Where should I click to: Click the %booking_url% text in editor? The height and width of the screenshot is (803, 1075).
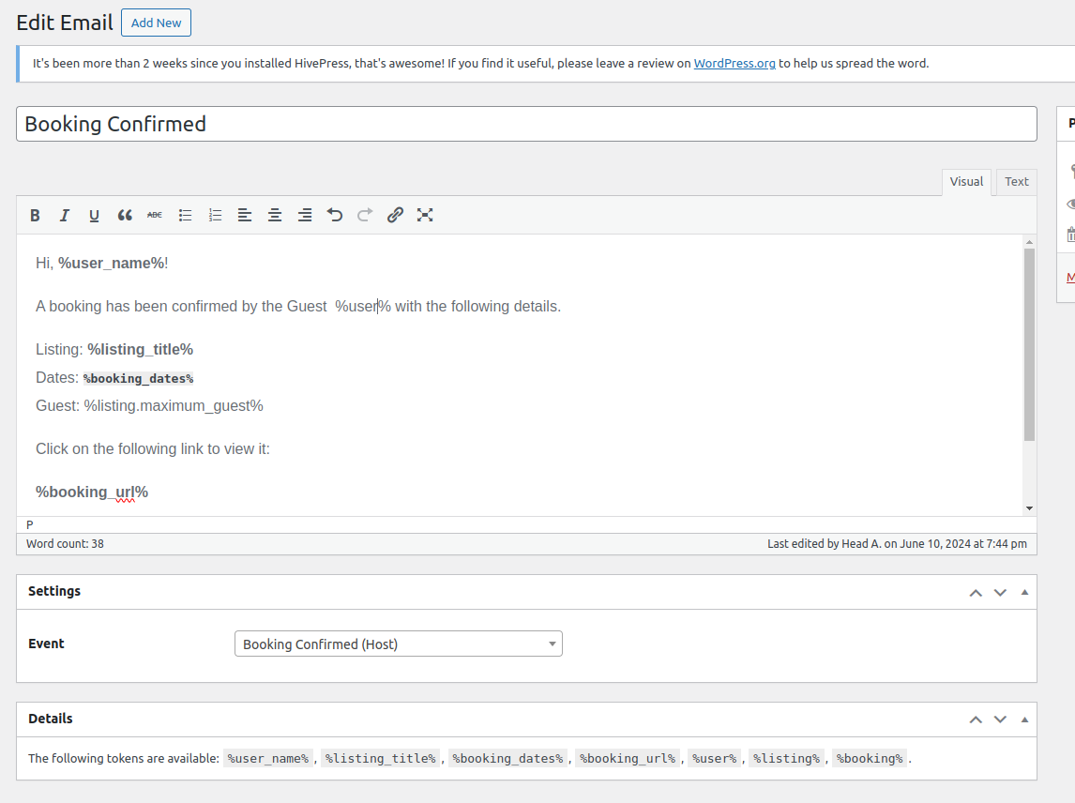click(x=92, y=492)
